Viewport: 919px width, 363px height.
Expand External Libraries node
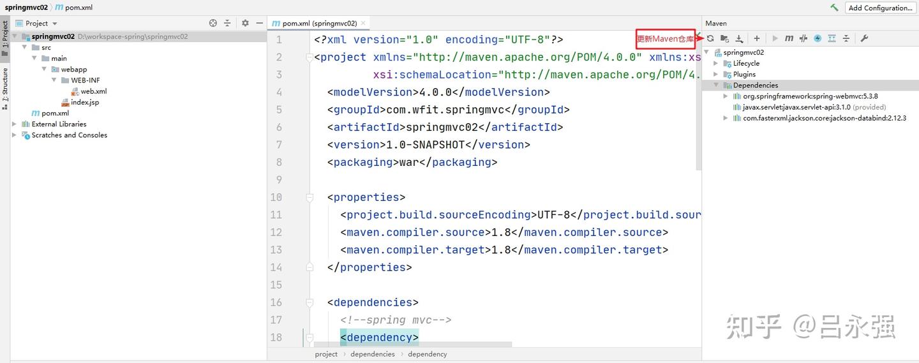coord(15,124)
